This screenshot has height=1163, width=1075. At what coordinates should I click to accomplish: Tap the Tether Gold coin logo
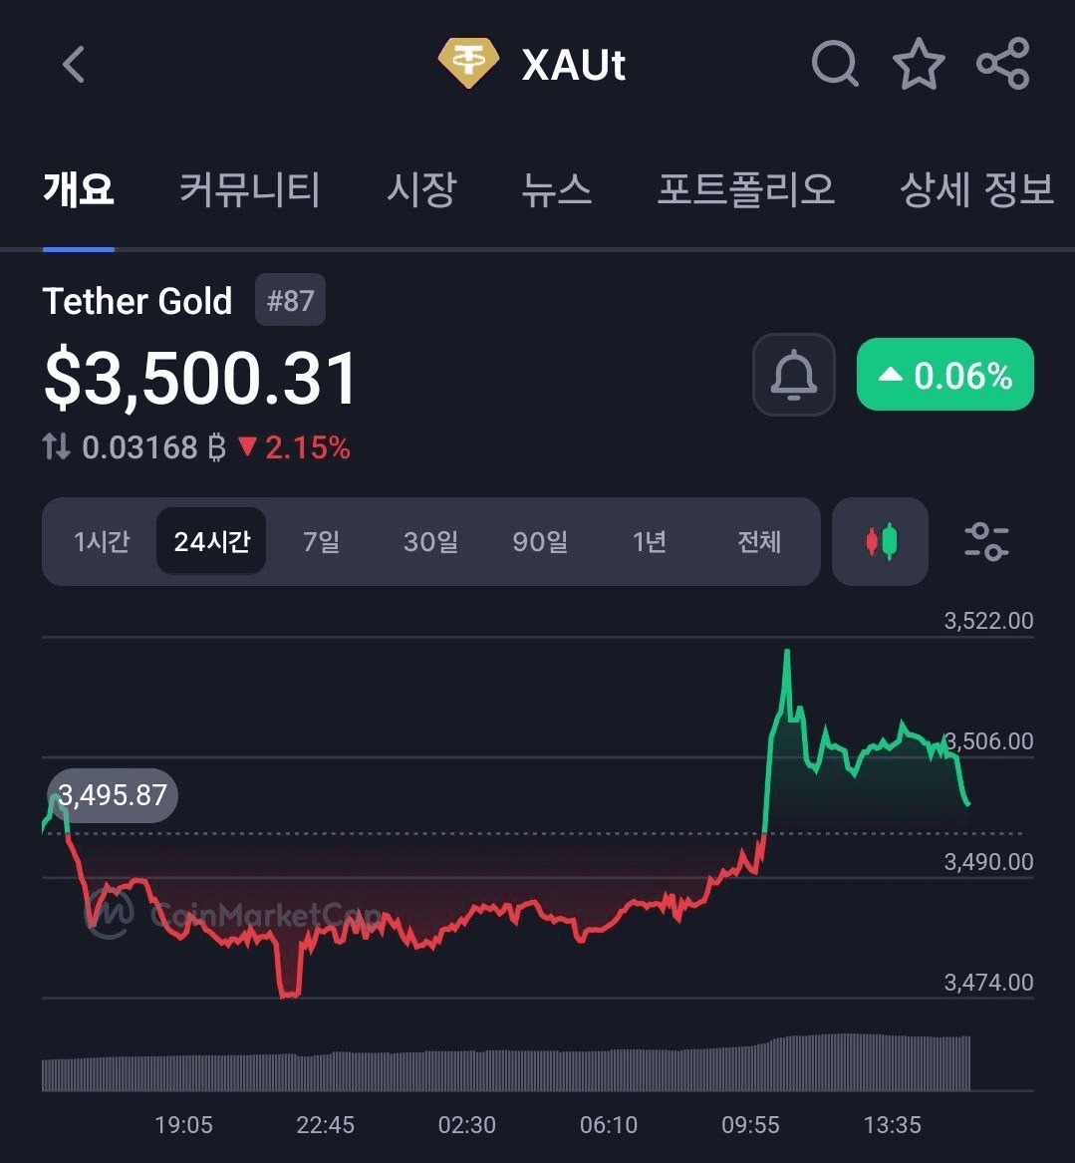point(468,63)
